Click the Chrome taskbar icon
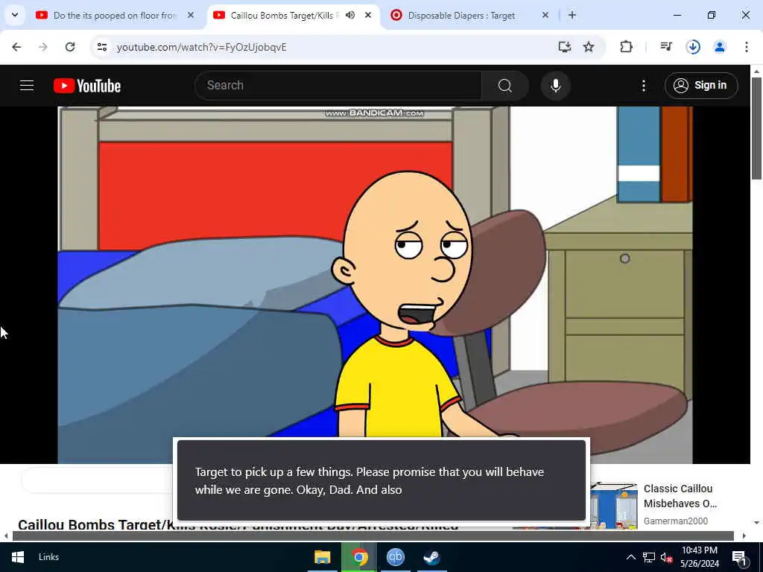The width and height of the screenshot is (763, 572). [359, 557]
